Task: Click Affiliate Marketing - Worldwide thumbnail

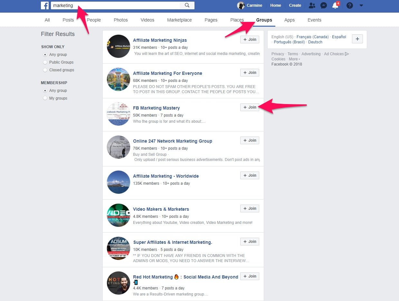Action: click(x=119, y=182)
